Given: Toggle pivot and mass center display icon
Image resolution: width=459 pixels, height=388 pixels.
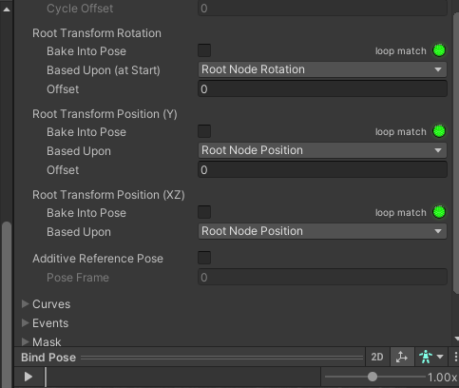Looking at the screenshot, I should 402,358.
